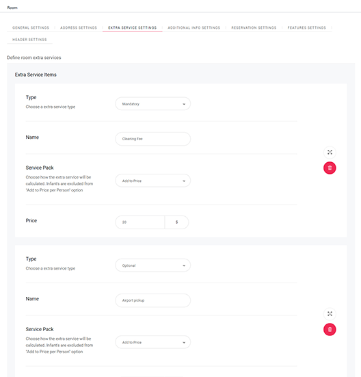Expand Cleaning Fee's Add to Price dropdown
361x377 pixels.
pos(152,181)
